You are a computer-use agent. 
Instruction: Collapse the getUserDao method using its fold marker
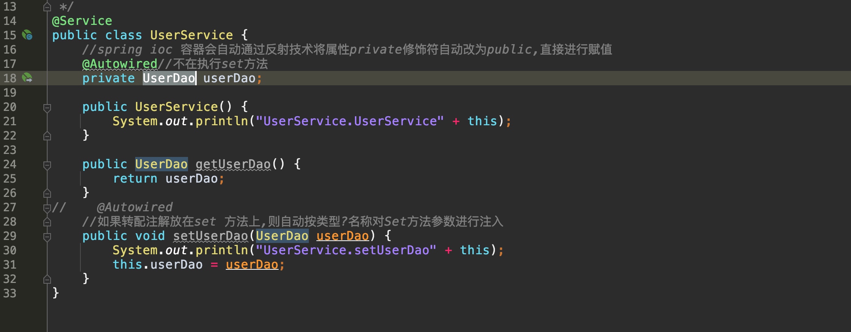[47, 165]
